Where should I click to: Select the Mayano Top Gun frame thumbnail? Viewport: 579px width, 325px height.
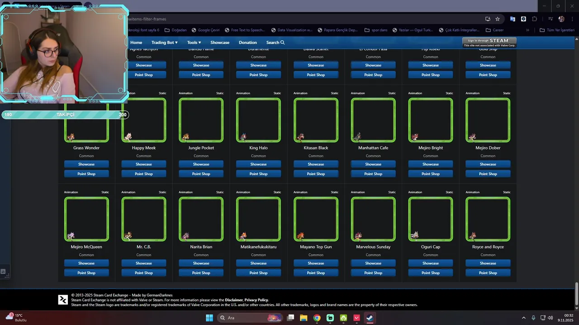[x=316, y=219]
